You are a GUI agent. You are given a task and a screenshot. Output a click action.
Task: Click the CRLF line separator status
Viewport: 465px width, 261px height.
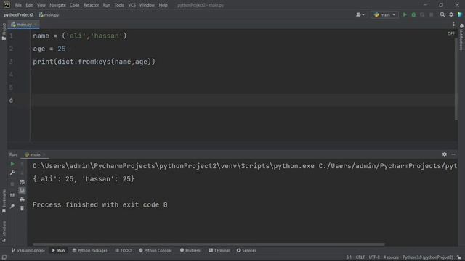pos(360,257)
